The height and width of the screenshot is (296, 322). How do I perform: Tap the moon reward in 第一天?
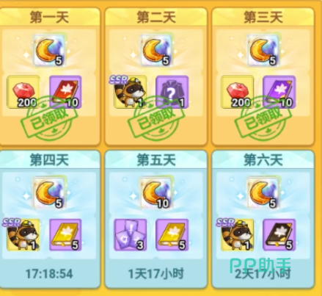(49, 51)
